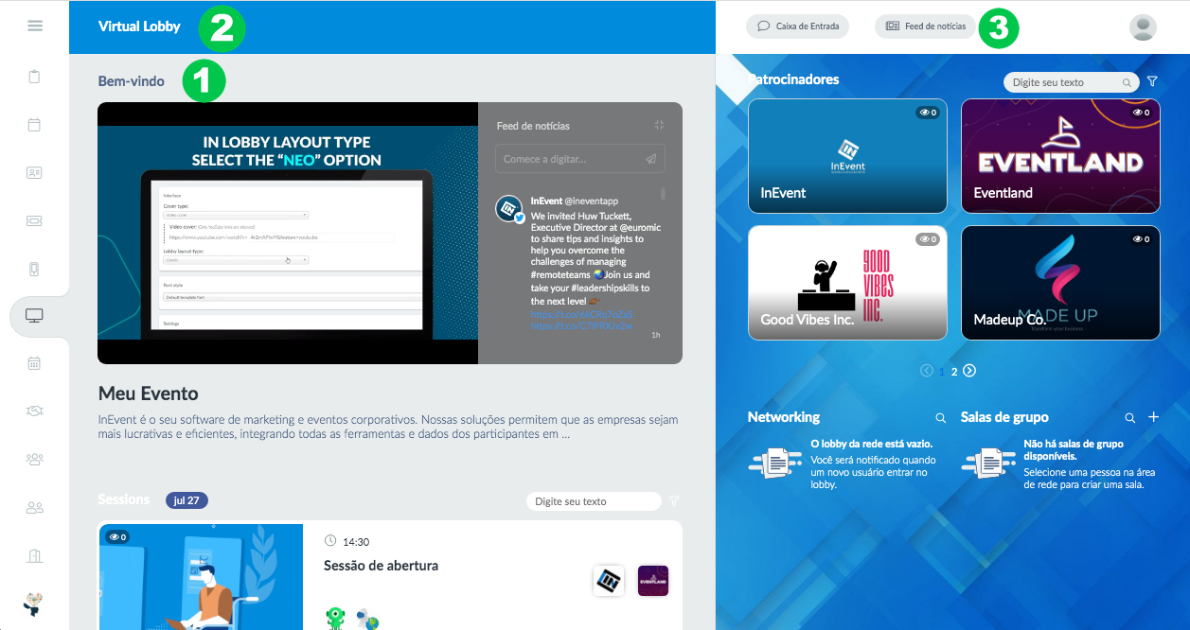1190x630 pixels.
Task: Click the Sessão de abertura thumbnail image
Action: click(201, 576)
